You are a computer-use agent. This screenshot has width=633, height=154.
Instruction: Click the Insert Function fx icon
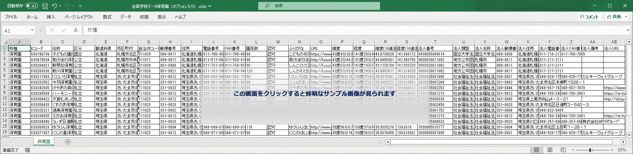point(76,30)
